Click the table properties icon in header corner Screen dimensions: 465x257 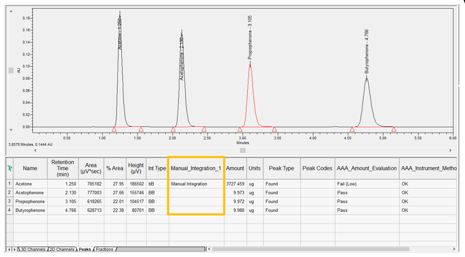coord(9,168)
